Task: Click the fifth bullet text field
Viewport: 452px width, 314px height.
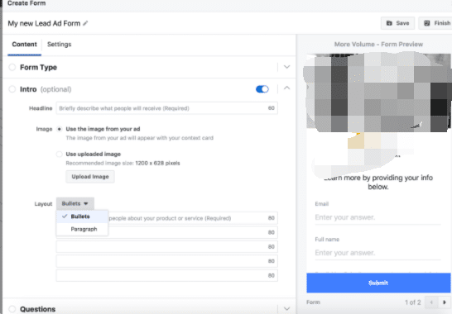Action: (167, 275)
